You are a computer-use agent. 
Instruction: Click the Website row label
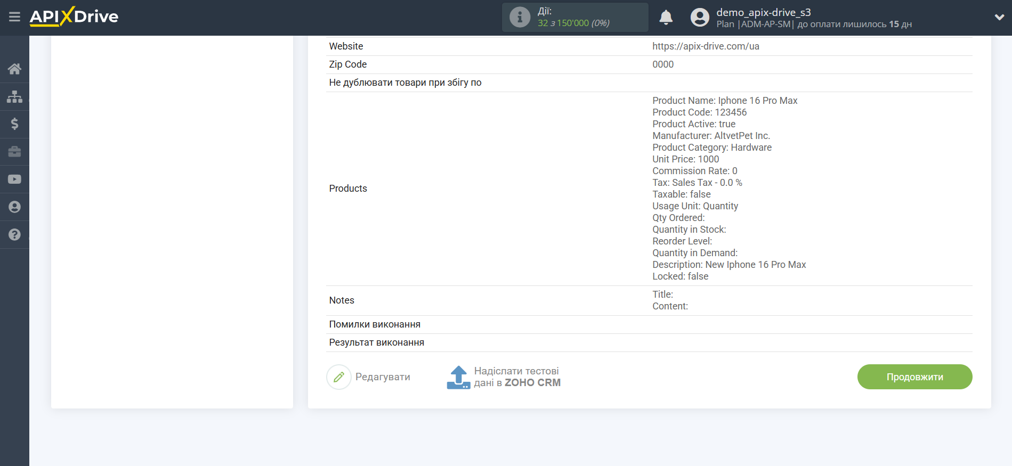(x=346, y=46)
